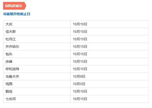Select the 牡丹江 city cell
The height and width of the screenshot is (108, 152).
click(x=37, y=39)
